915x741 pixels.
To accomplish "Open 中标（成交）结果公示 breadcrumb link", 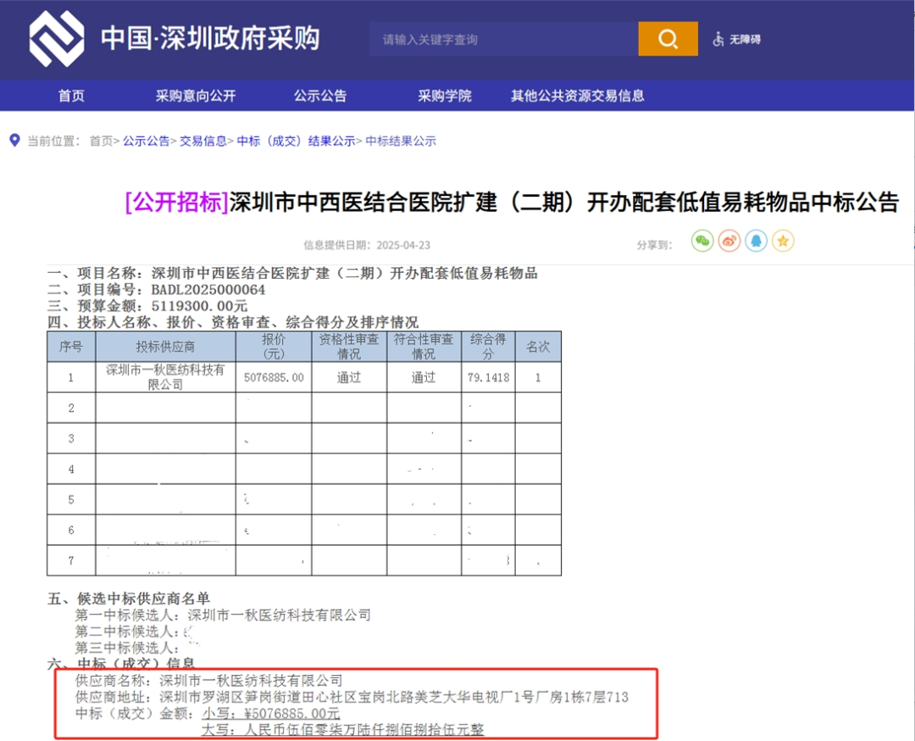I will 295,142.
